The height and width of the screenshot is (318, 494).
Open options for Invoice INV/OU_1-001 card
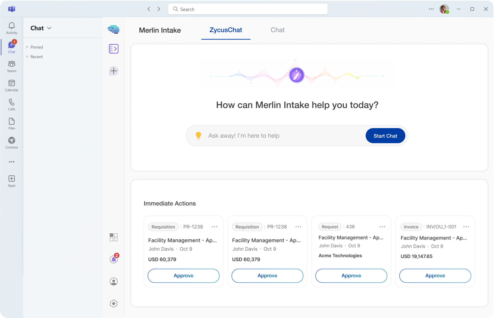[x=466, y=227]
